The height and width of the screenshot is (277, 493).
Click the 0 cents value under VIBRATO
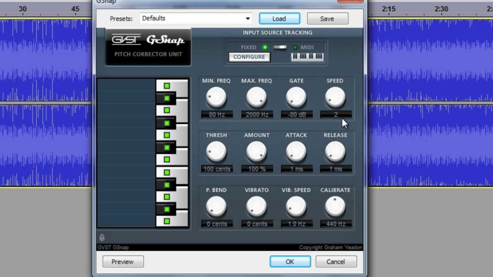257,224
